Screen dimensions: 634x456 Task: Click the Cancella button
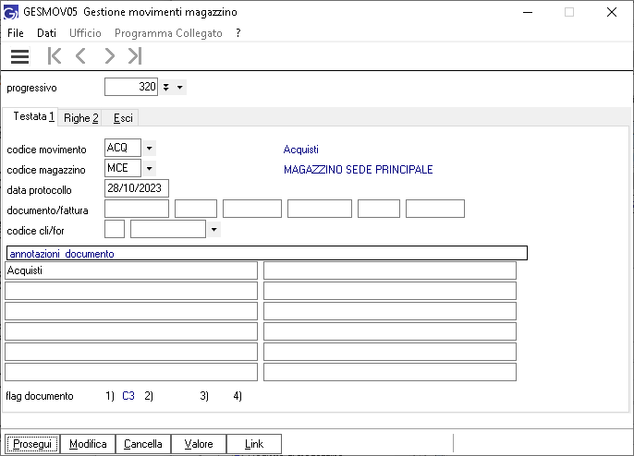click(x=143, y=444)
